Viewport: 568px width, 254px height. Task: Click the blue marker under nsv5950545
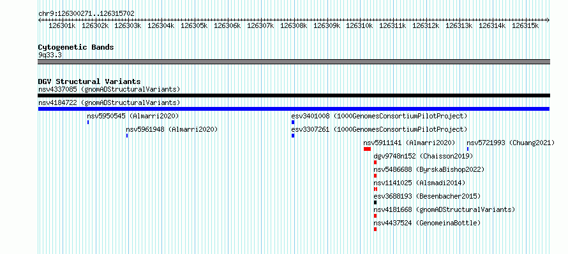point(88,122)
